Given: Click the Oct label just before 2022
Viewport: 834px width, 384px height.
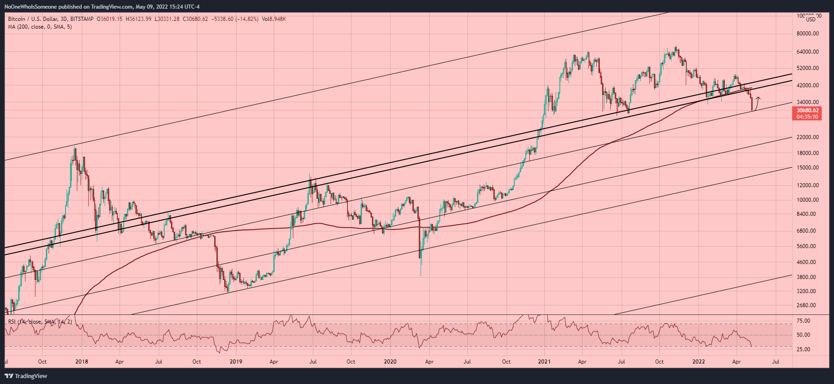Looking at the screenshot, I should [659, 362].
